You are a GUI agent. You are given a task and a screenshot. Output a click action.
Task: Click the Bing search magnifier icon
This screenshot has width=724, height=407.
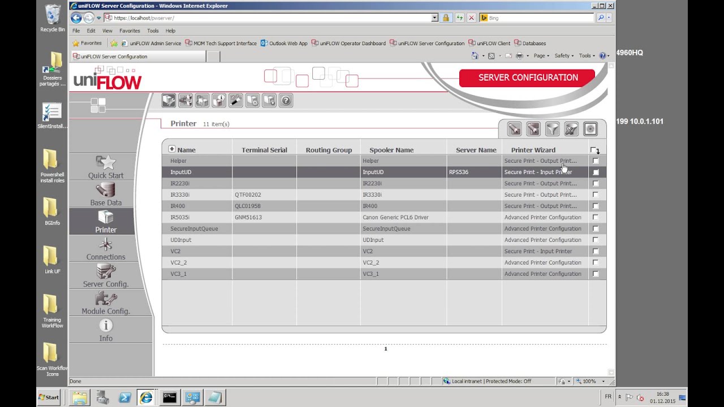[600, 18]
